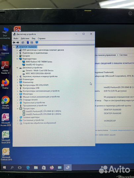Open the Корзина recycle bin icon
134x178 pixels.
pyautogui.click(x=5, y=49)
